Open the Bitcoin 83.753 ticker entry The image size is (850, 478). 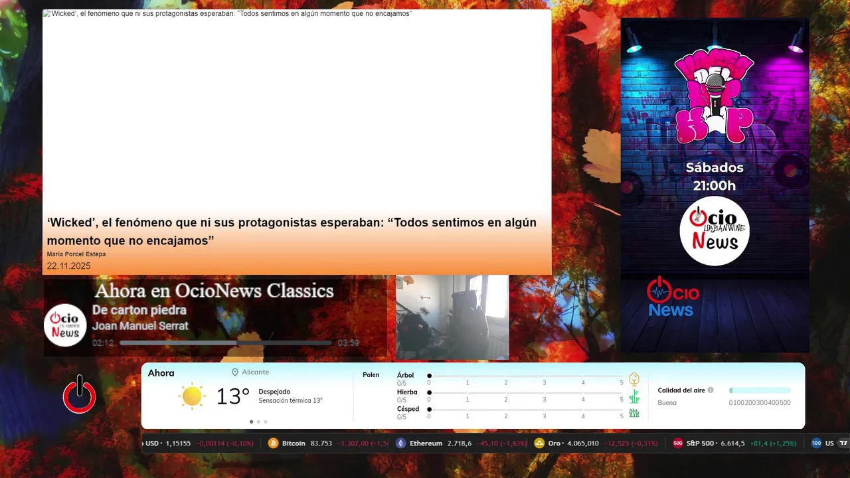pyautogui.click(x=328, y=443)
